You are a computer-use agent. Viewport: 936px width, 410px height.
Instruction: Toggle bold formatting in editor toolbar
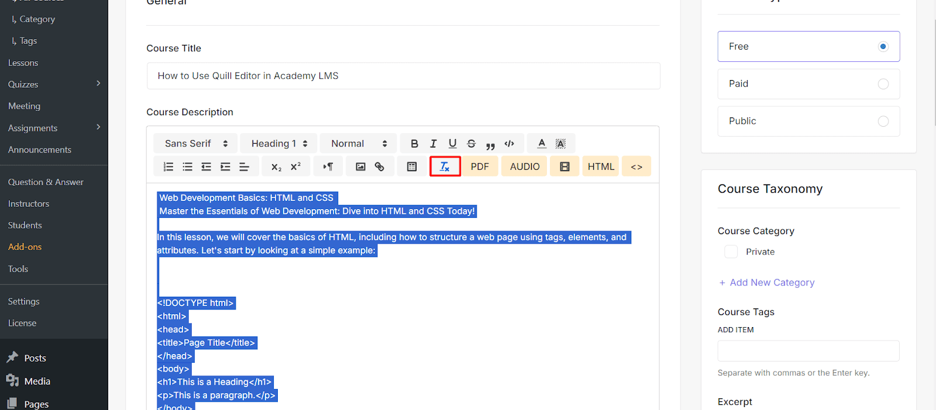(414, 144)
